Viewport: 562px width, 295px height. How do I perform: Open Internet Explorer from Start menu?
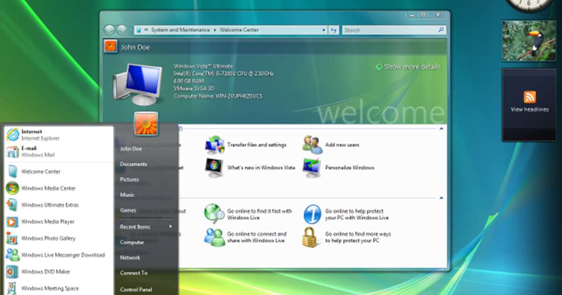coord(59,135)
